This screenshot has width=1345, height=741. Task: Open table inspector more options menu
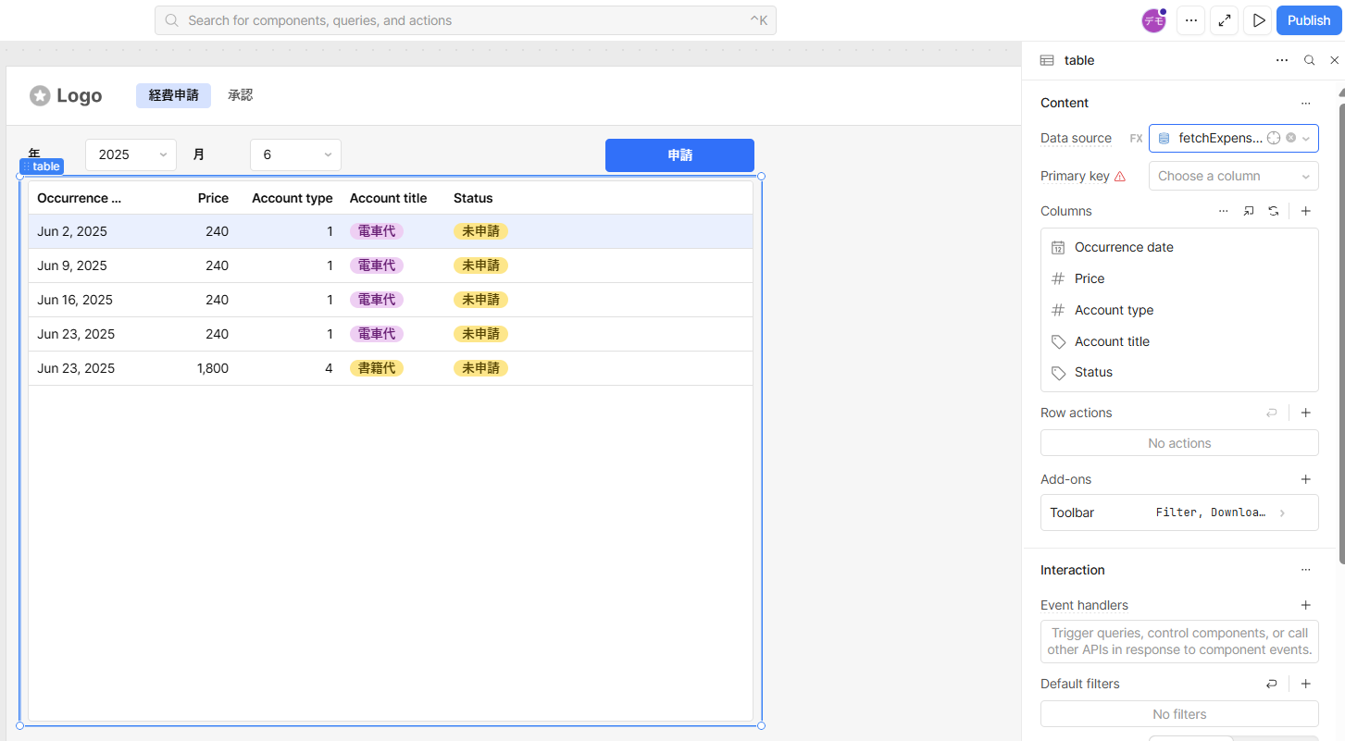[x=1282, y=60]
